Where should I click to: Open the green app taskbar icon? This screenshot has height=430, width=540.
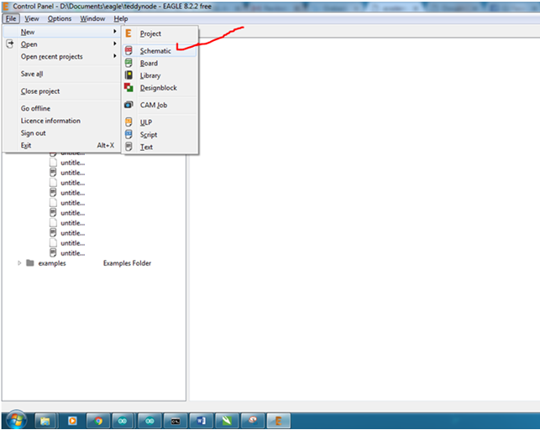coord(227,421)
